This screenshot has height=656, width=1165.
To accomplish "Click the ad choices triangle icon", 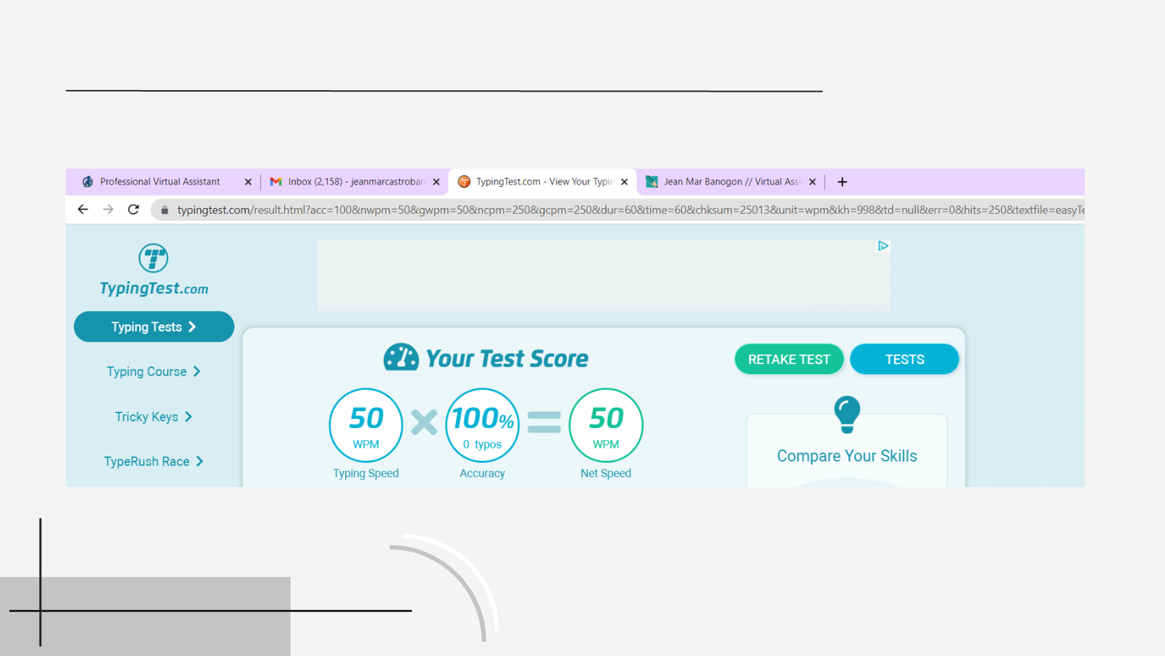I will (x=883, y=246).
